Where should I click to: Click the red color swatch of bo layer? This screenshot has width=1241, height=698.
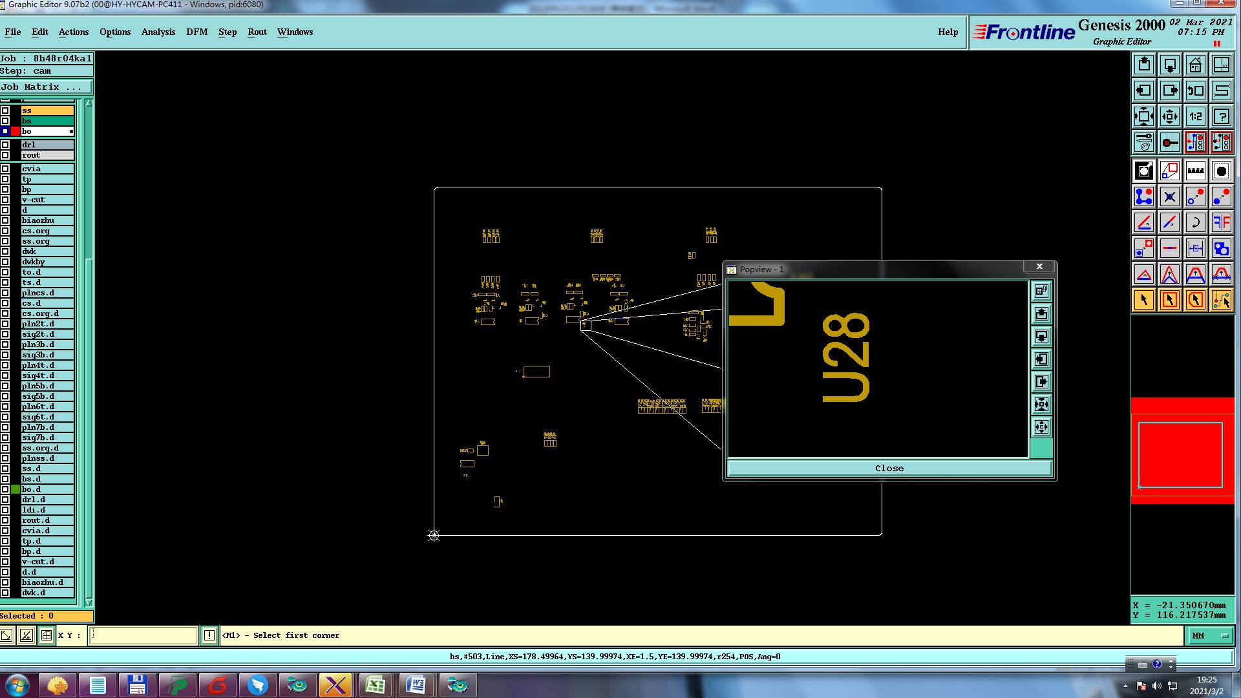click(x=16, y=131)
